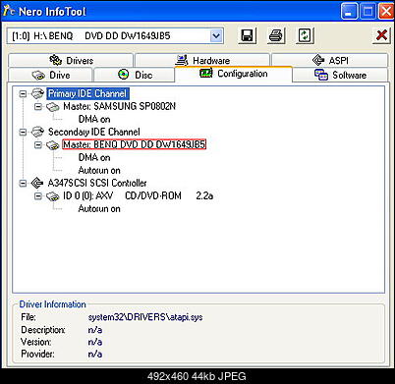This screenshot has height=384, width=395.
Task: Click the A347SCSI controller icon
Action: coord(37,183)
